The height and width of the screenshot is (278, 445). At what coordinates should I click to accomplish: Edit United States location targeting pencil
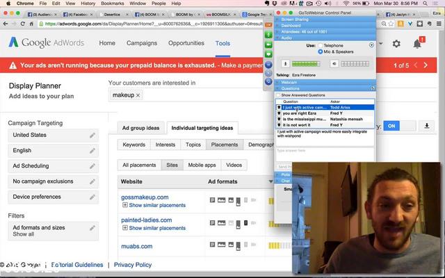[x=92, y=136]
